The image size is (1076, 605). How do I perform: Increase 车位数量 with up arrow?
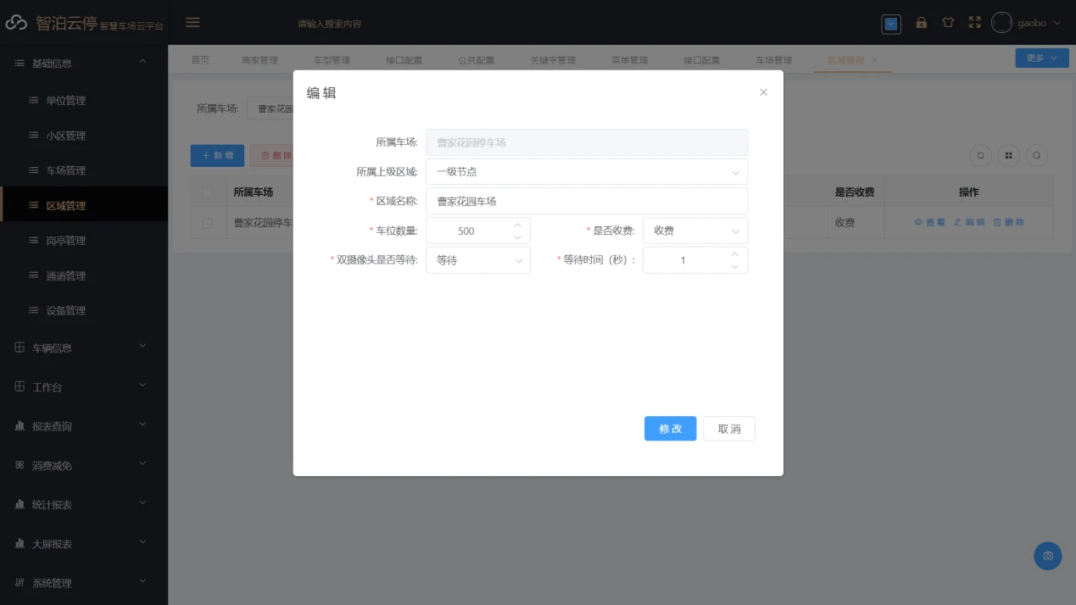click(x=517, y=225)
